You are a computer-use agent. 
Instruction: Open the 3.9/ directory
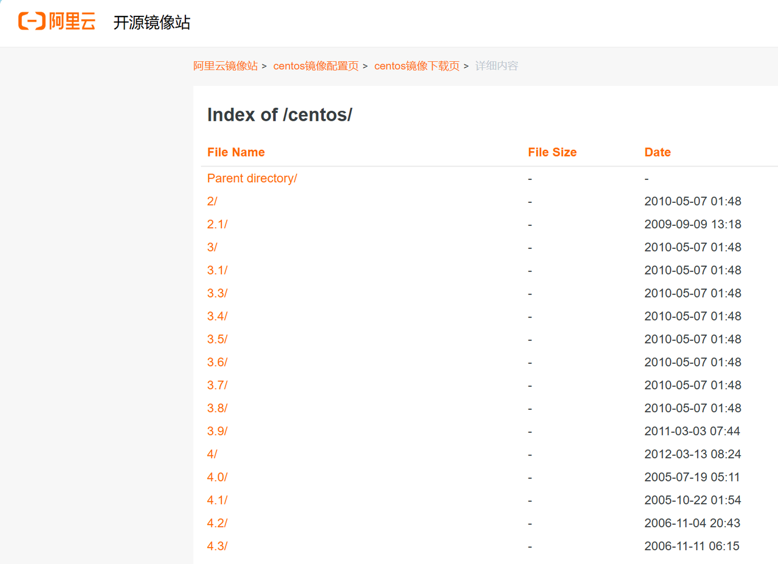click(218, 432)
